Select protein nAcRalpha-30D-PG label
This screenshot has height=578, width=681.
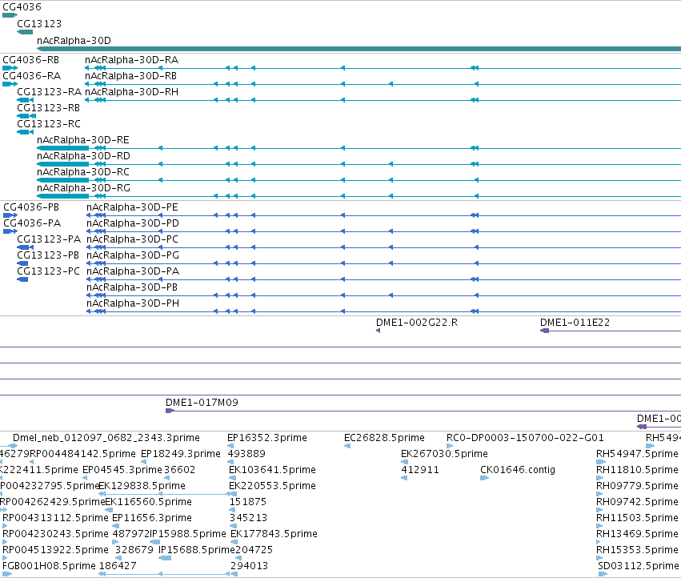(133, 255)
